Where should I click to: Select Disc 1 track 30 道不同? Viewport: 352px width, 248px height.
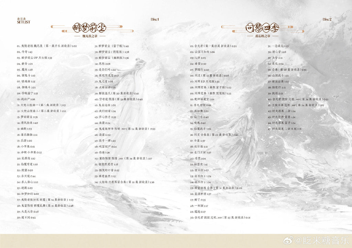pyautogui.click(x=26, y=218)
